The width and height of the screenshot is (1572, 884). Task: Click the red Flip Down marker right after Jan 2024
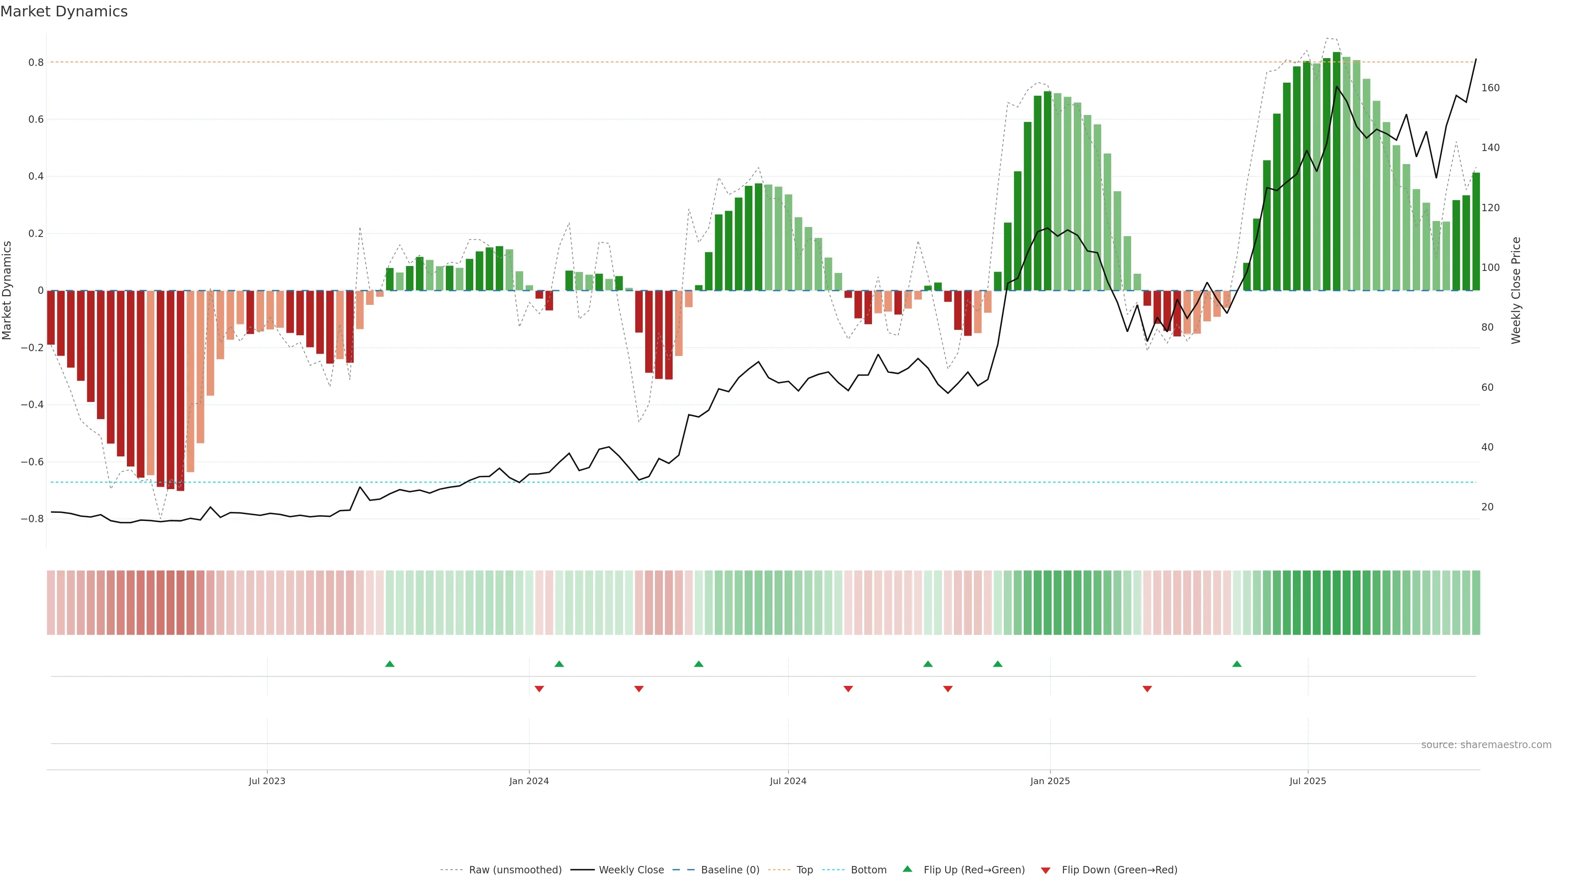tap(539, 689)
